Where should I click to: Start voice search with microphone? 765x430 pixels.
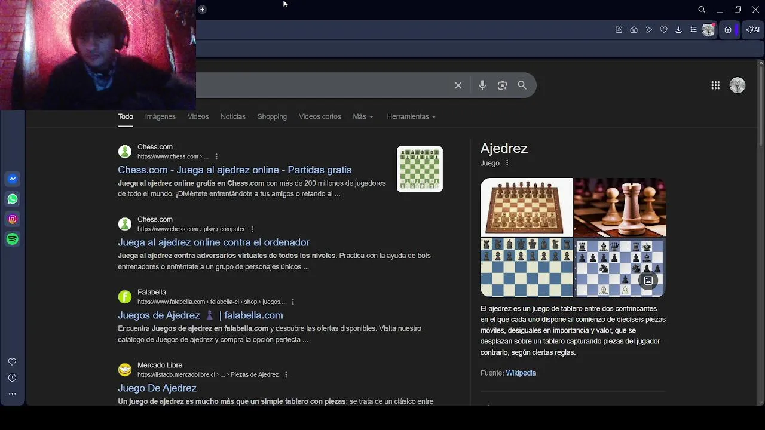tap(482, 85)
